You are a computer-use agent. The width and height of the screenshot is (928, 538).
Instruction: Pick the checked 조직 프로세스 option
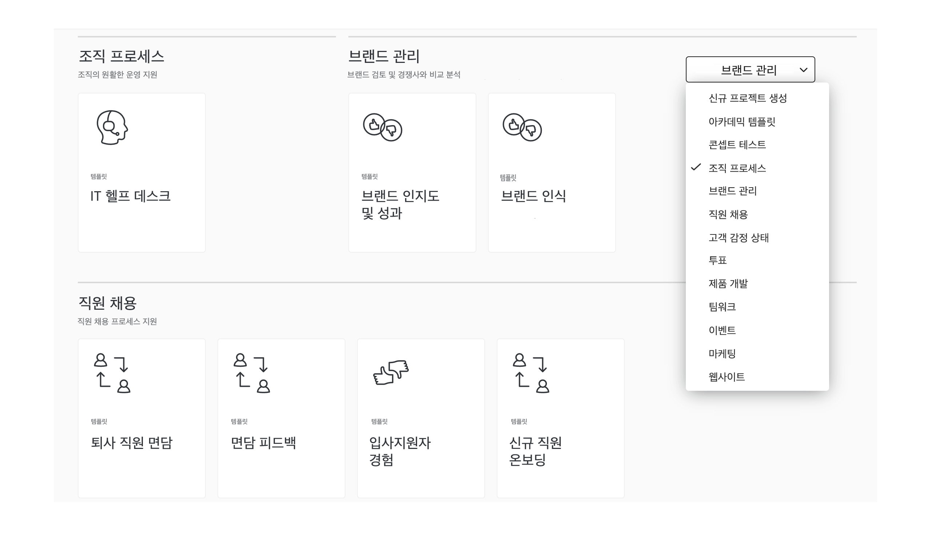757,168
